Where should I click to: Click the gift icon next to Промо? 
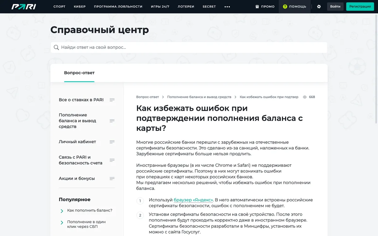257,7
